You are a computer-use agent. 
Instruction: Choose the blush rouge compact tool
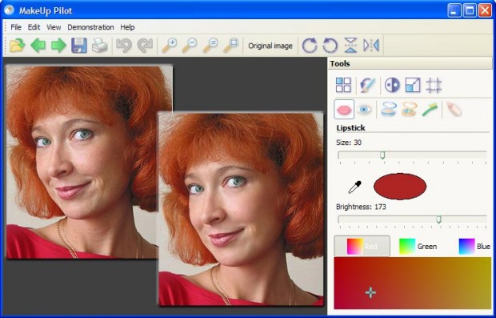tap(410, 110)
